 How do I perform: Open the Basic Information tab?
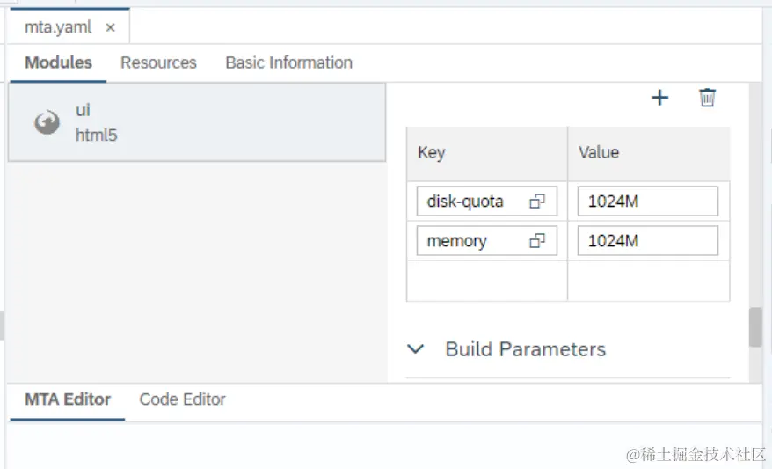tap(288, 62)
